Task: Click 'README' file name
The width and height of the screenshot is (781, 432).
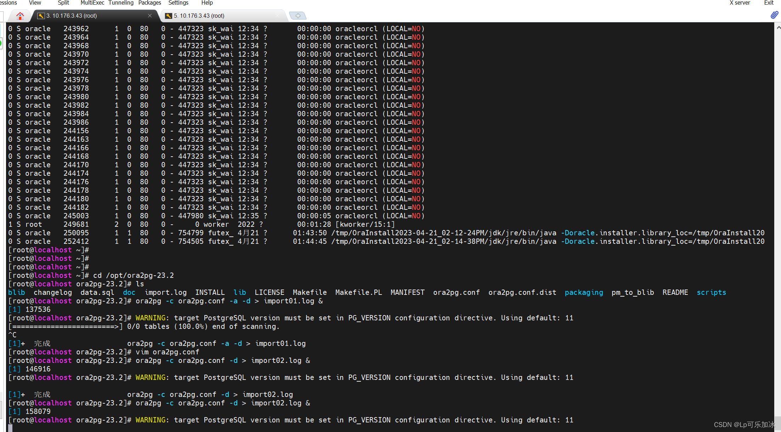Action: [675, 292]
